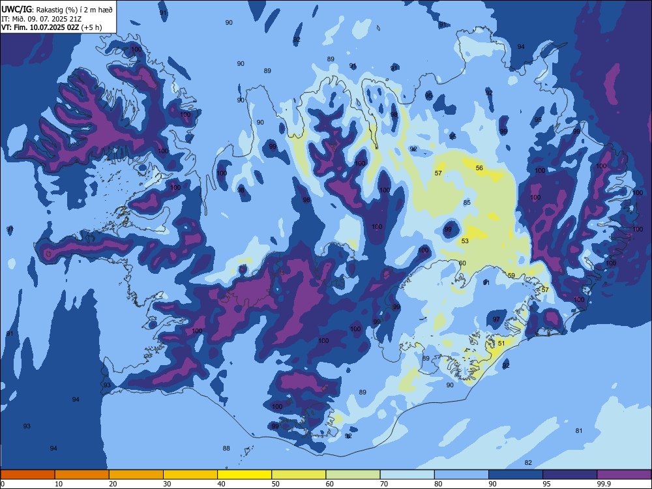The height and width of the screenshot is (489, 652).
Task: Click the title text 'Rakastig (%) í 2 m hæð'
Action: 74,9
